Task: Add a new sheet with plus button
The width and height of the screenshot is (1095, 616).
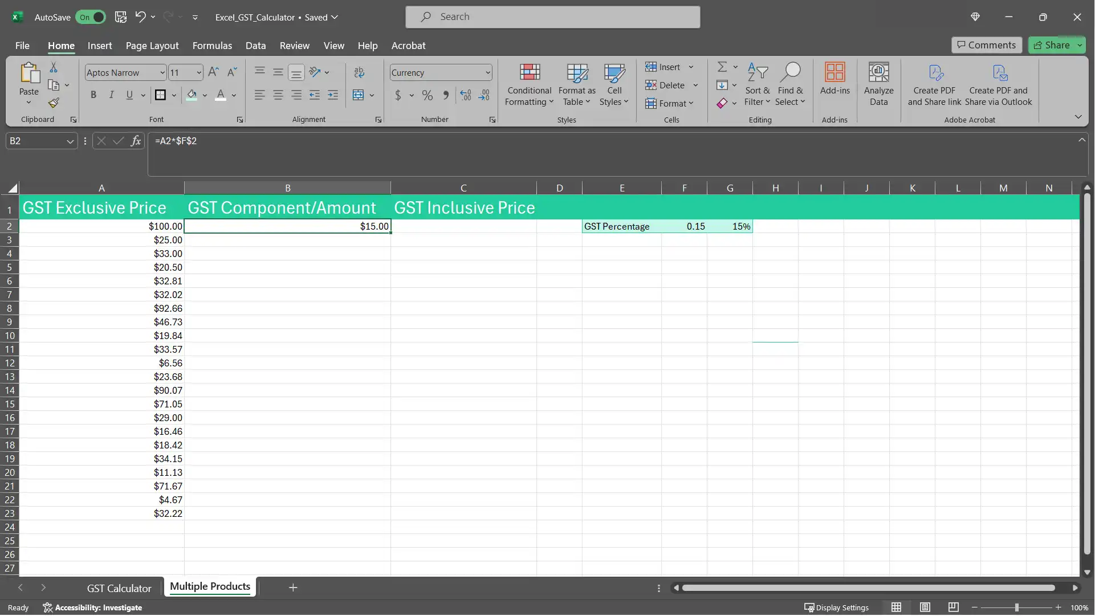Action: click(293, 588)
